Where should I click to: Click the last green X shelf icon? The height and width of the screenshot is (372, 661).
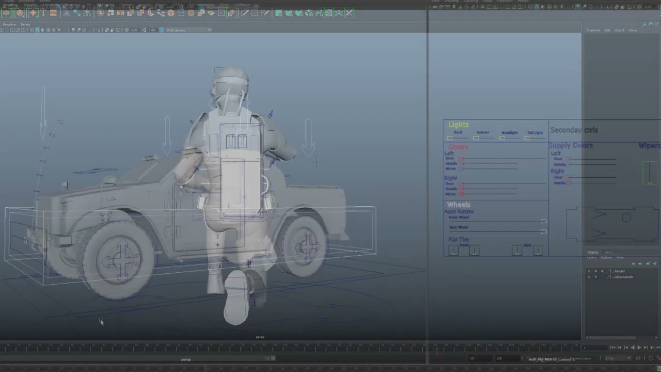click(349, 13)
